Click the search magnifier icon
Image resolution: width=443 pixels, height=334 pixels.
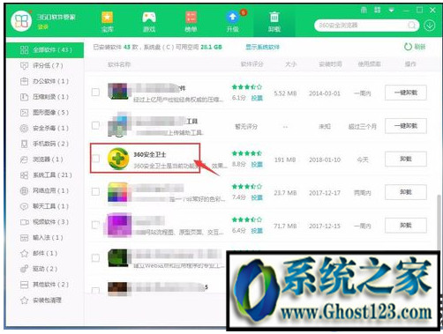click(412, 26)
